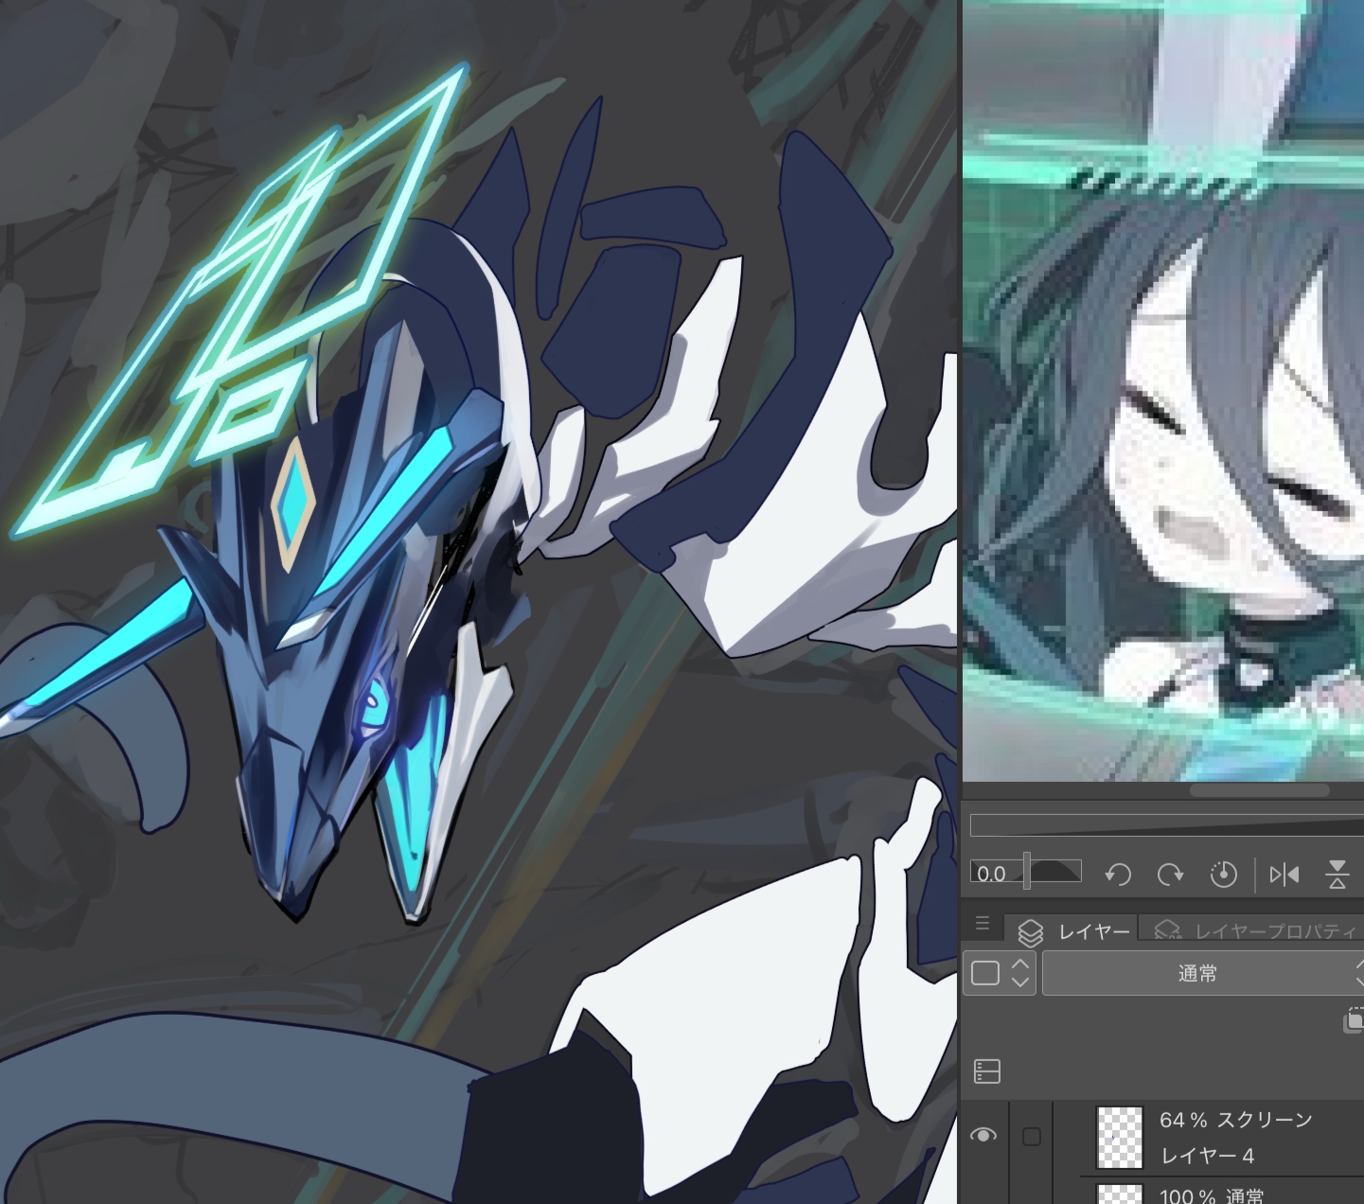This screenshot has height=1204, width=1364.
Task: Click the navigator horizontal scrollbar
Action: click(x=1259, y=790)
